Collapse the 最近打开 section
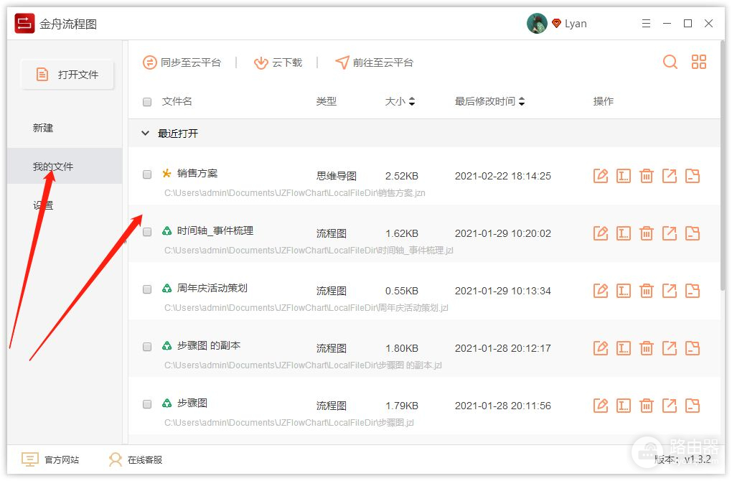The image size is (732, 481). [146, 134]
